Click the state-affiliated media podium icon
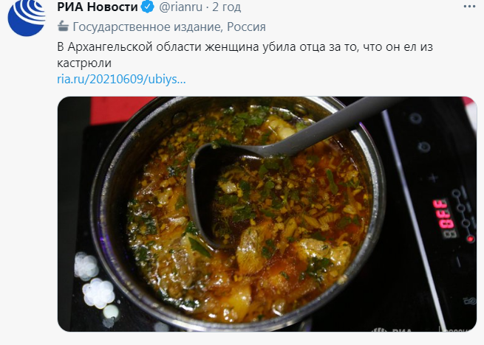484x345 pixels. point(63,27)
